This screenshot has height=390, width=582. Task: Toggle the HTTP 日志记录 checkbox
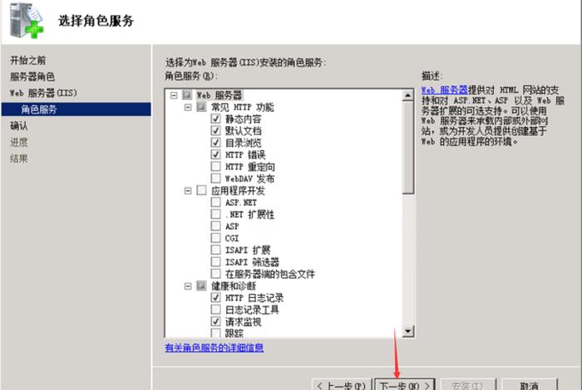[x=215, y=297]
